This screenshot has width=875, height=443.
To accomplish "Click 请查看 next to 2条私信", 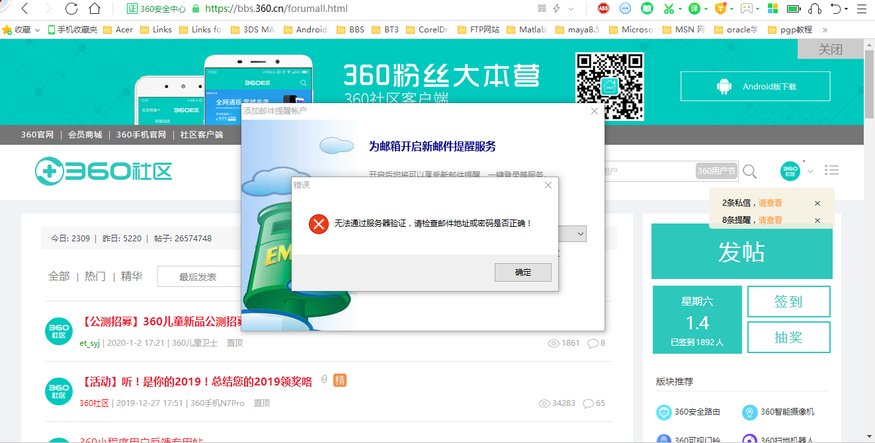I will click(x=771, y=203).
